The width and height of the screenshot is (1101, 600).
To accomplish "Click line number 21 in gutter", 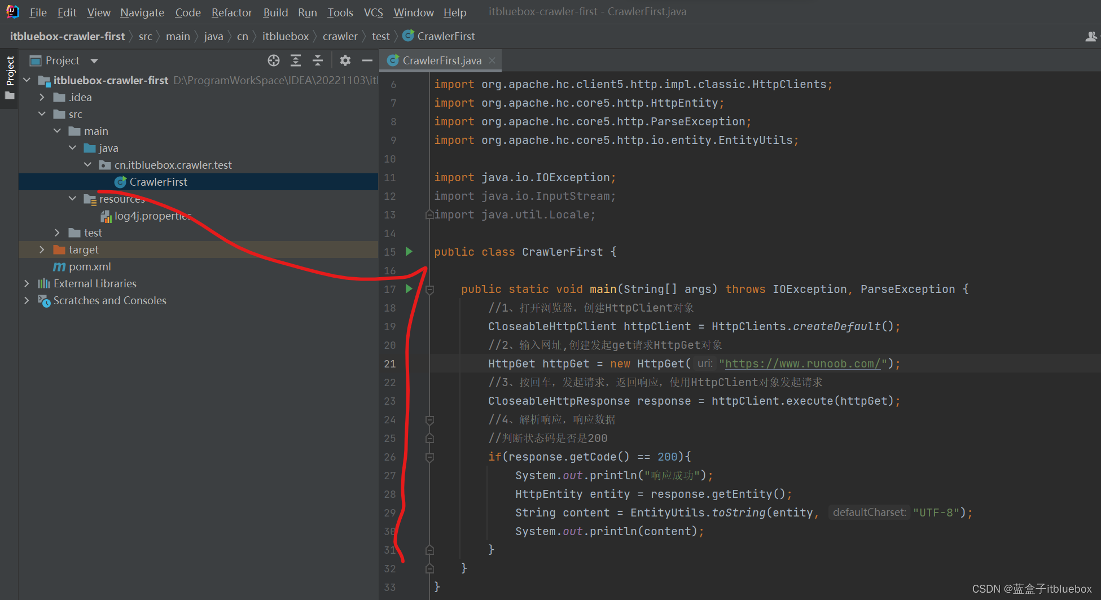I will tap(390, 363).
